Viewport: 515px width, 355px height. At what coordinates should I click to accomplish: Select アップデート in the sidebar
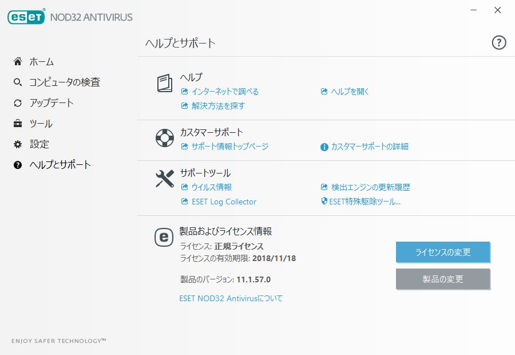click(x=51, y=103)
